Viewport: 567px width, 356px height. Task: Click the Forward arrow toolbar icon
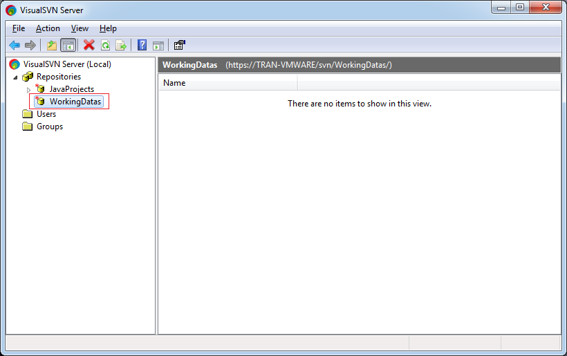30,46
